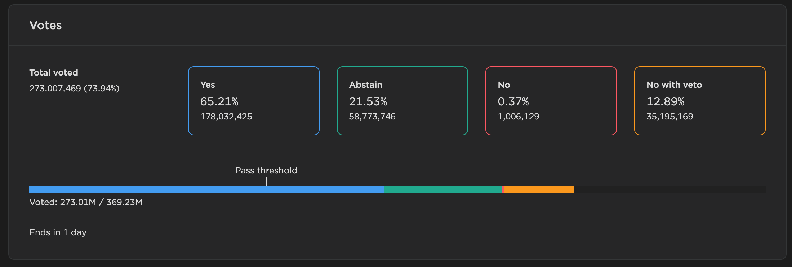Click the Pass threshold marker line

point(266,182)
